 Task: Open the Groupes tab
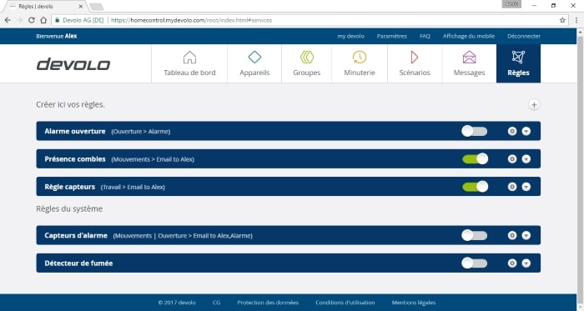click(x=306, y=63)
